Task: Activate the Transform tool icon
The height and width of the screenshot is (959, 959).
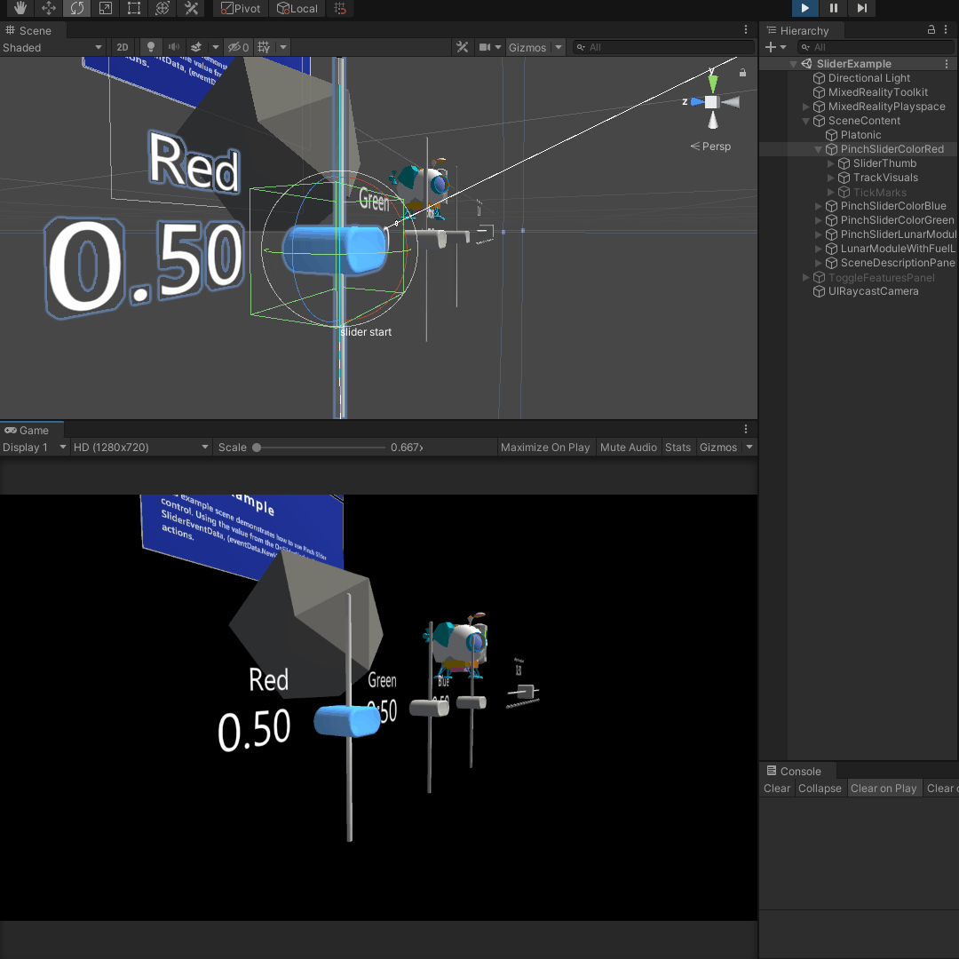Action: (x=162, y=8)
